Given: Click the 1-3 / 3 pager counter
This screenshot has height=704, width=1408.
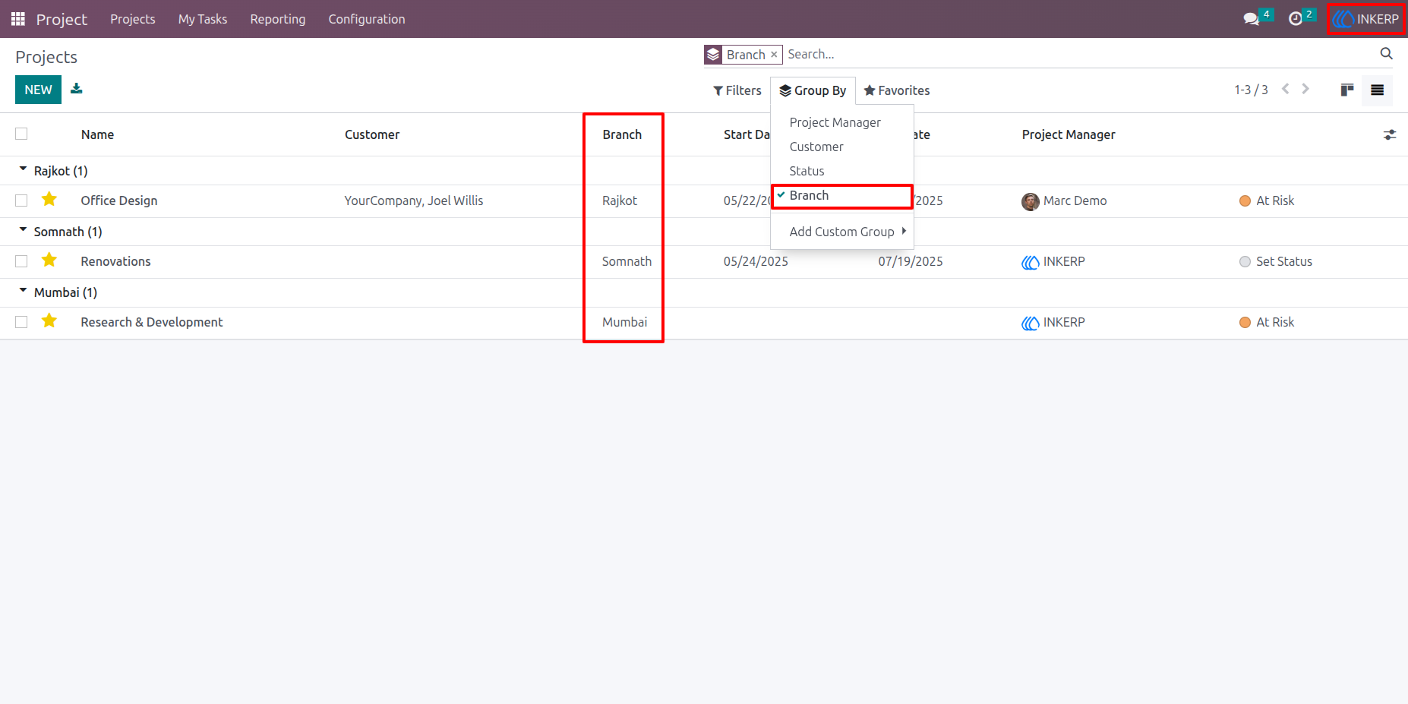Looking at the screenshot, I should tap(1251, 90).
